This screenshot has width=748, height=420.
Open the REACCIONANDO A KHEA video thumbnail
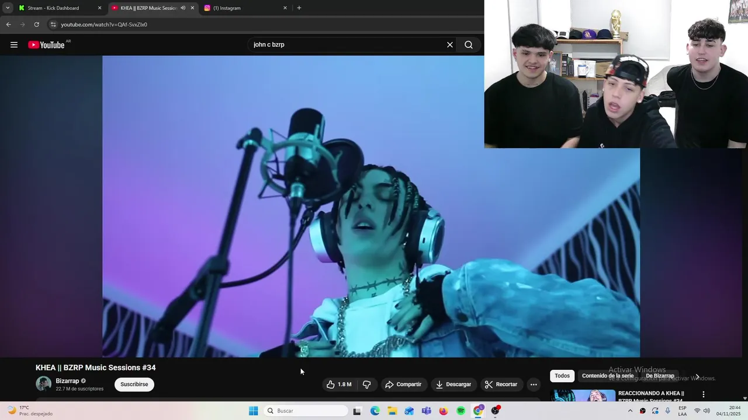click(x=583, y=395)
